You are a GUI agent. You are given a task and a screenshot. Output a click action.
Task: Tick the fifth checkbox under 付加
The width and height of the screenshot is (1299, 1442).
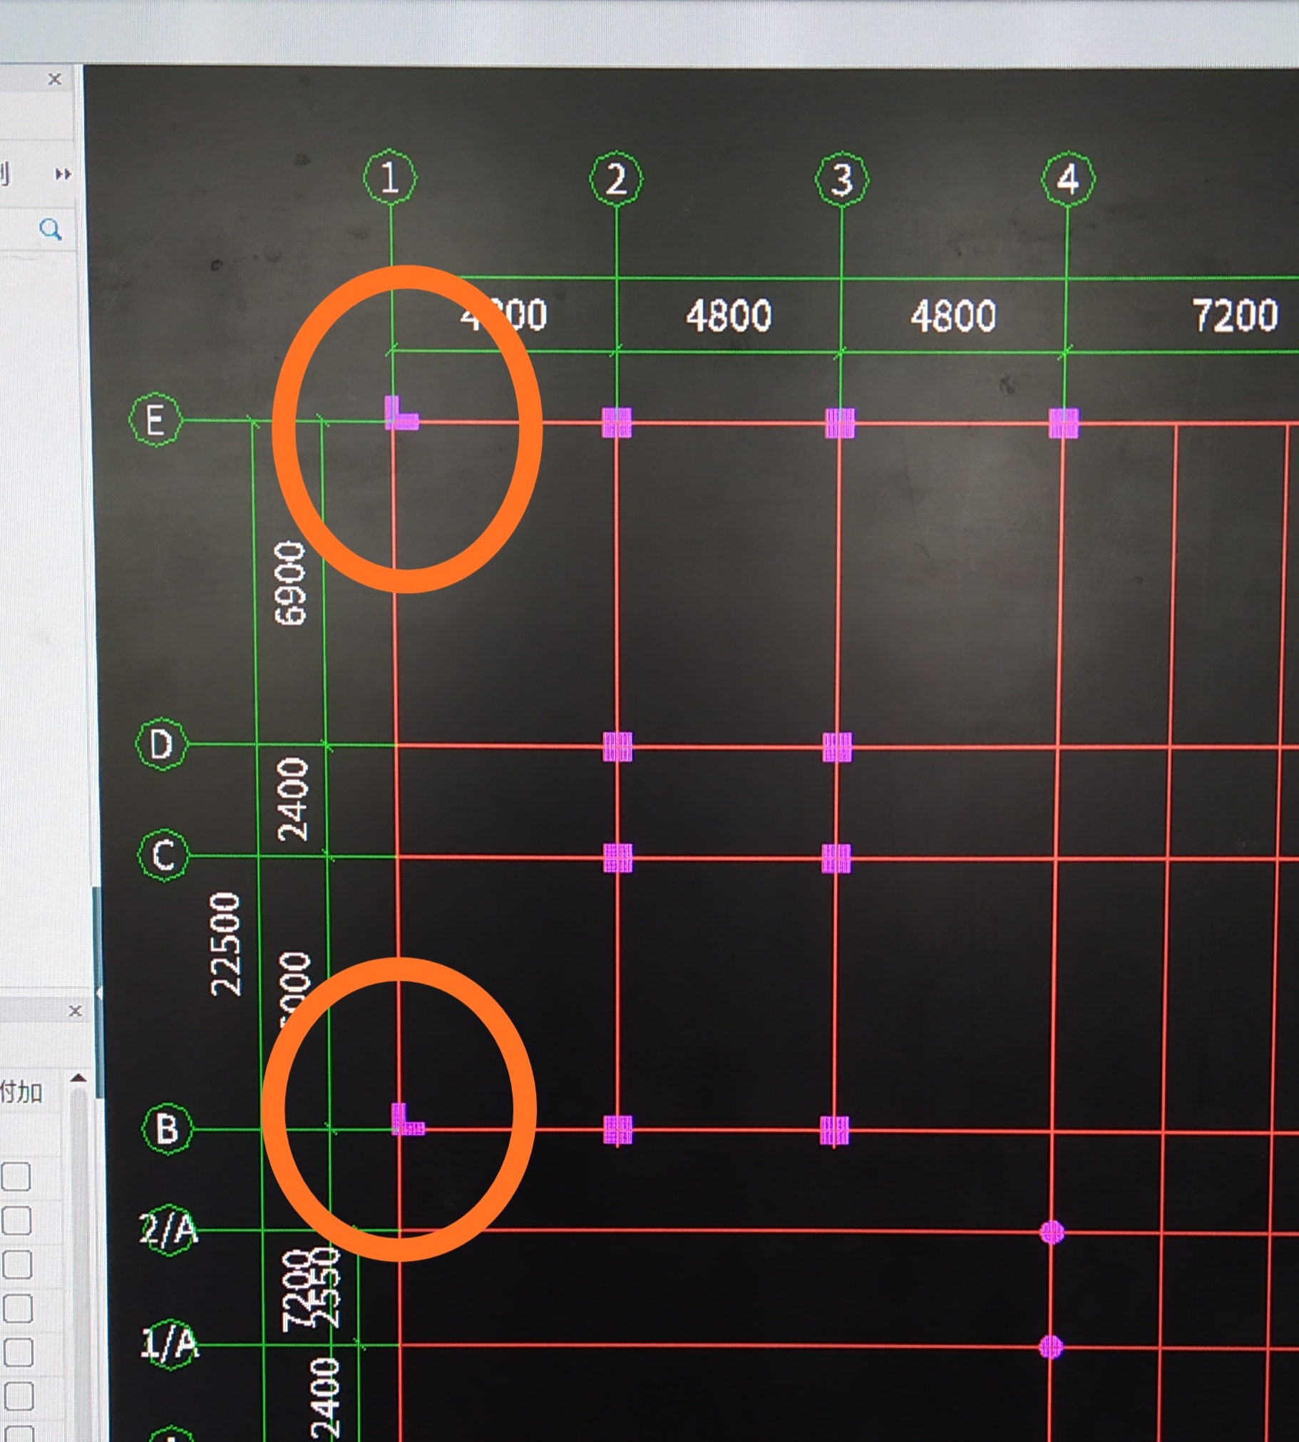[x=19, y=1352]
